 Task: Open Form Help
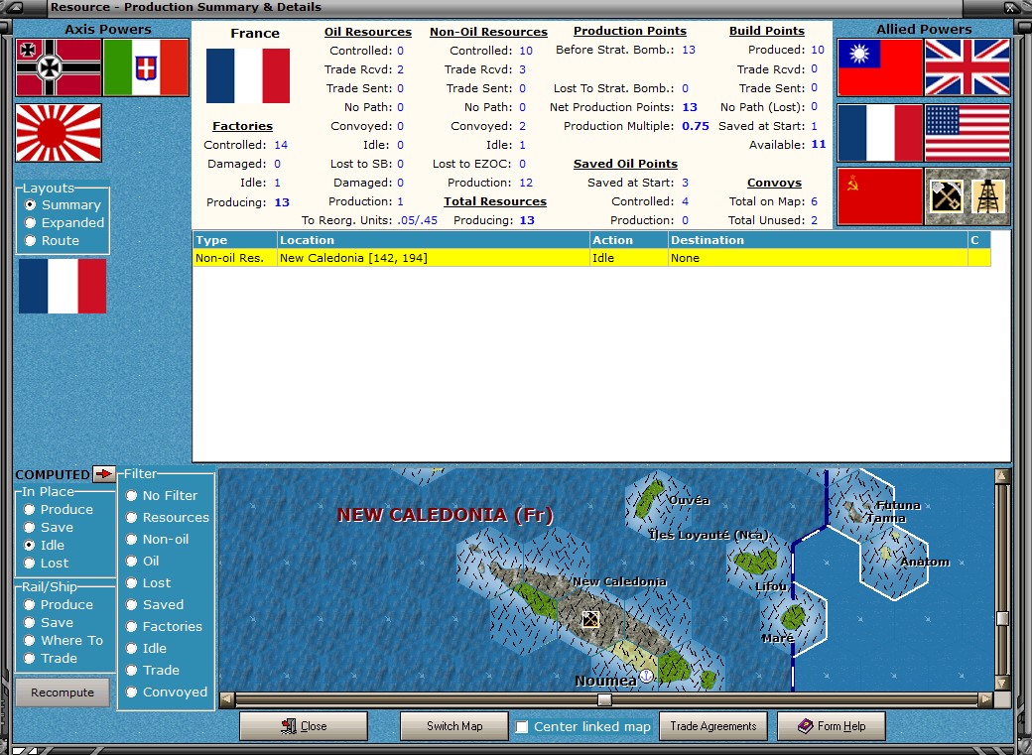click(x=832, y=726)
